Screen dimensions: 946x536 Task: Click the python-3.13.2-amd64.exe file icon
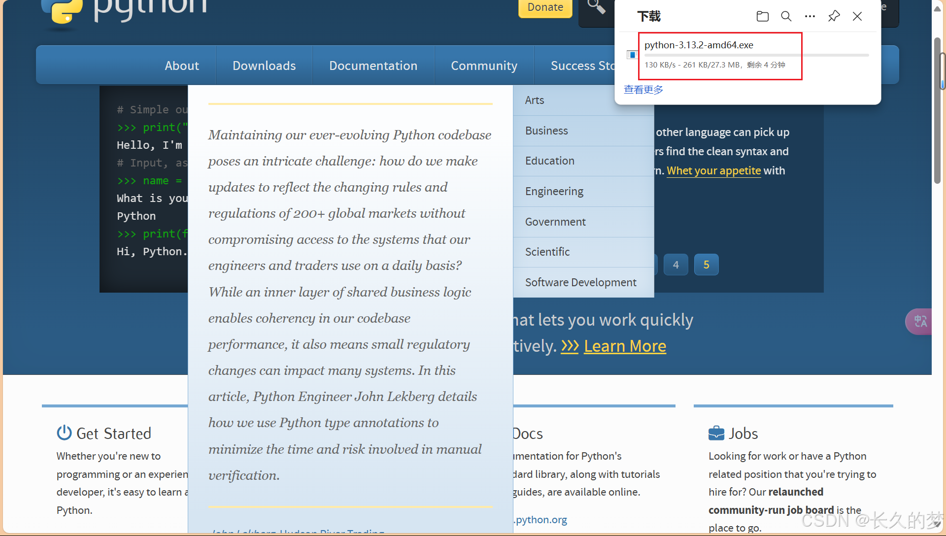click(x=632, y=55)
